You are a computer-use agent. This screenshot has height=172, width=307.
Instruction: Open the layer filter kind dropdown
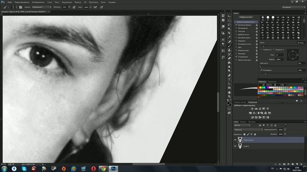242,125
